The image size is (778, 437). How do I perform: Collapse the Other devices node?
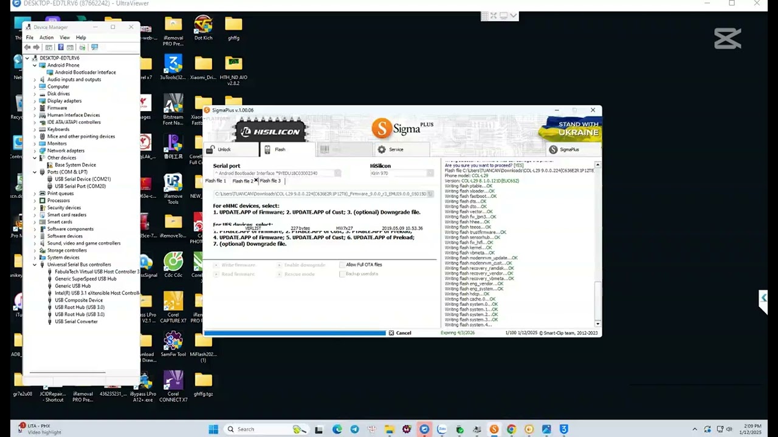[x=35, y=158]
